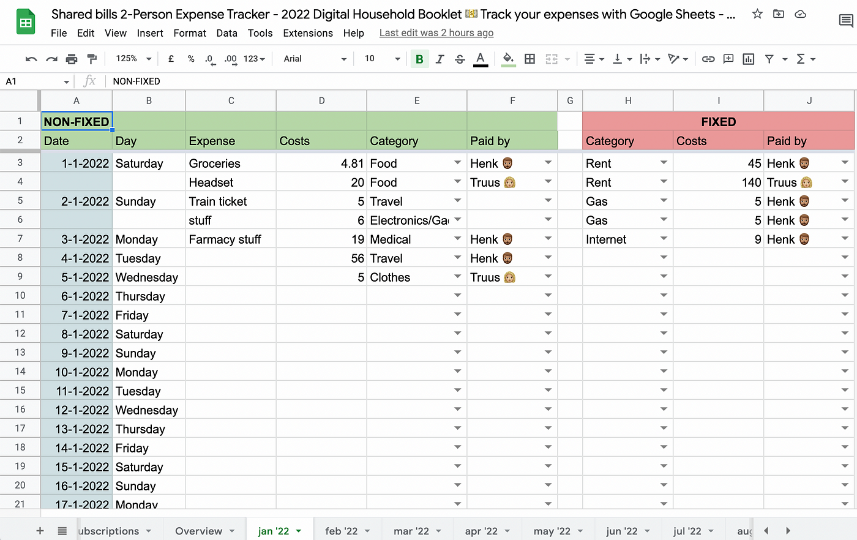
Task: Toggle strikethrough formatting
Action: 460,59
